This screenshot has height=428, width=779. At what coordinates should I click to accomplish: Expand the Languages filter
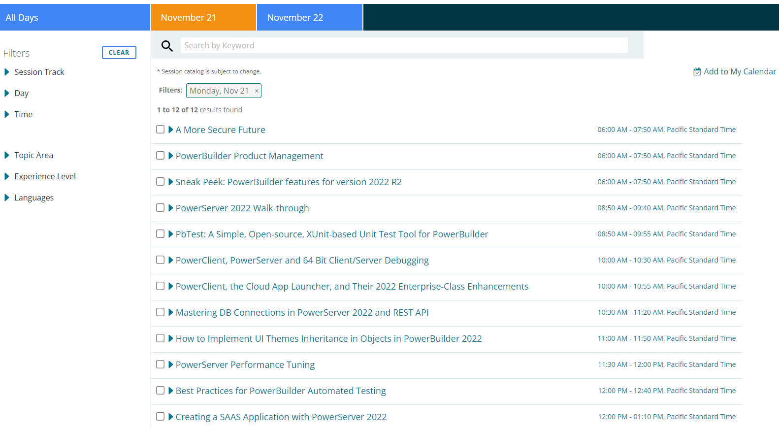click(x=29, y=198)
